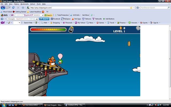171x107 pixels.
Task: Open My Yahoo! shortcut
Action: tap(80, 23)
